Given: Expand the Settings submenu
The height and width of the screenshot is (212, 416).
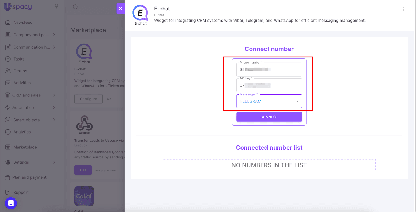Looking at the screenshot, I should [x=54, y=162].
